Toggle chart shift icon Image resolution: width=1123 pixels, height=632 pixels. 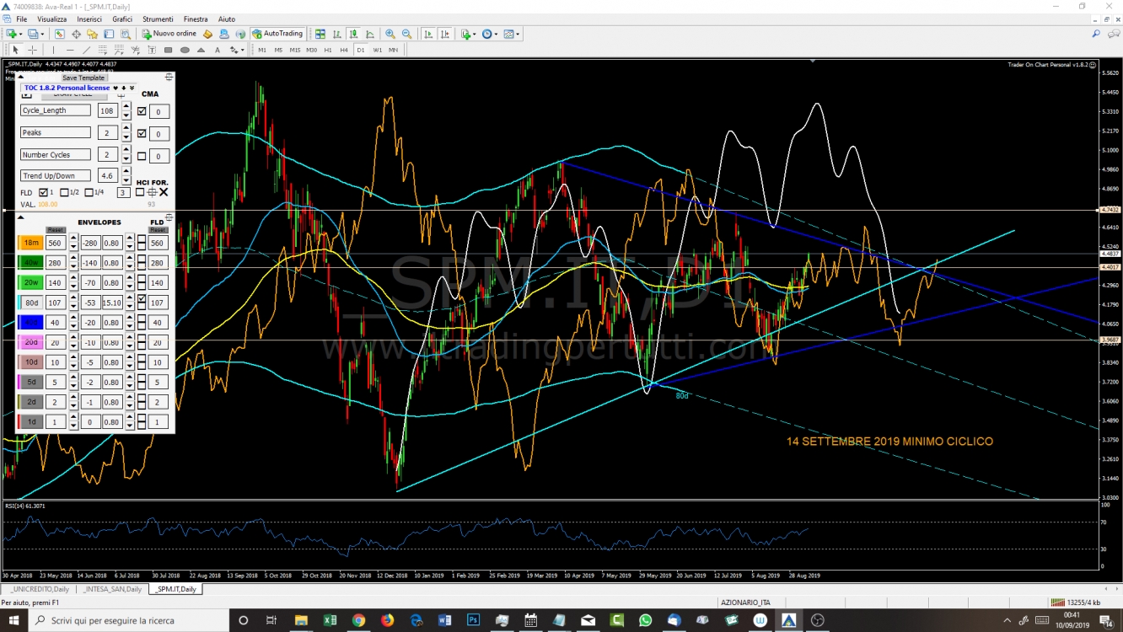tap(445, 34)
